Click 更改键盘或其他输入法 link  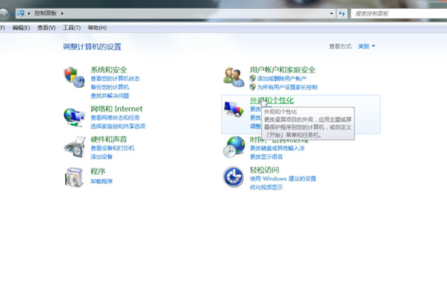pos(277,148)
